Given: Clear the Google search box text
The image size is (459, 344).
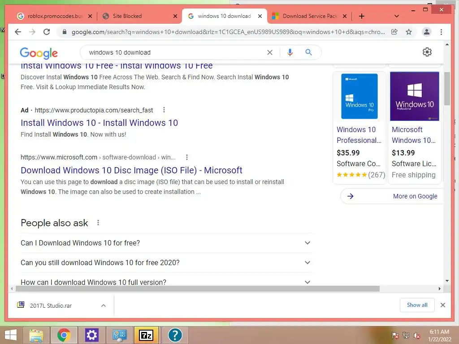Looking at the screenshot, I should click(x=269, y=52).
